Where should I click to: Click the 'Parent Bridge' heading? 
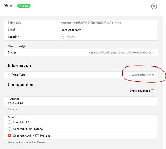pyautogui.click(x=17, y=46)
